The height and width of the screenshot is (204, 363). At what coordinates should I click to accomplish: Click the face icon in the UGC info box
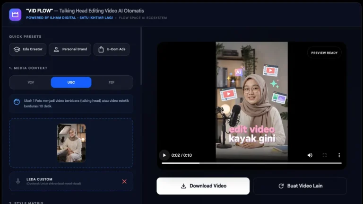[17, 102]
